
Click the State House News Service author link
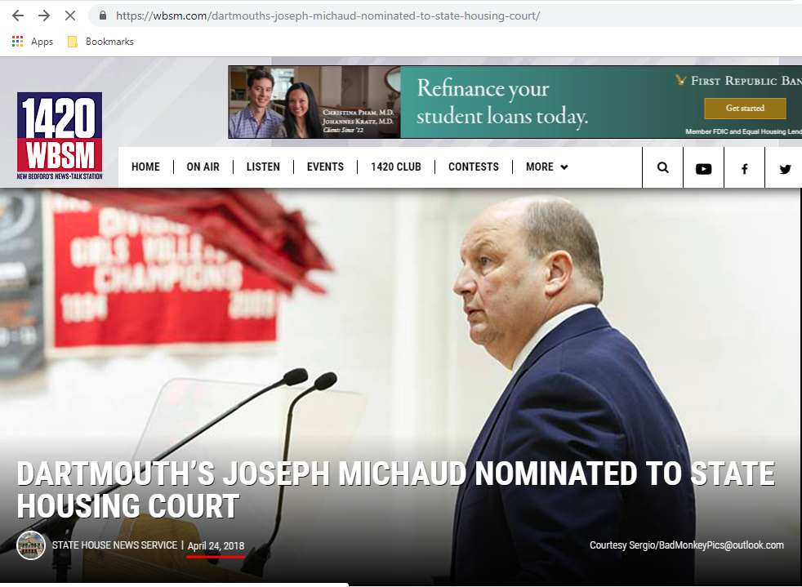click(x=114, y=545)
